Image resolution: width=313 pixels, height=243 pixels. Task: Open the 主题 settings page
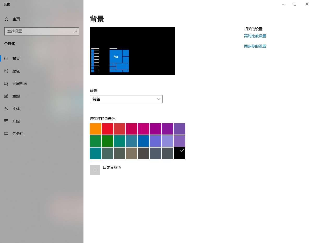tap(42, 96)
